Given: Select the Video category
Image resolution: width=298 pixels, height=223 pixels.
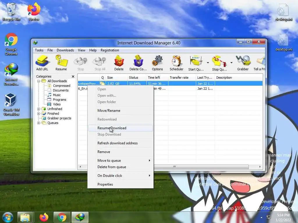Looking at the screenshot, I should tap(57, 104).
